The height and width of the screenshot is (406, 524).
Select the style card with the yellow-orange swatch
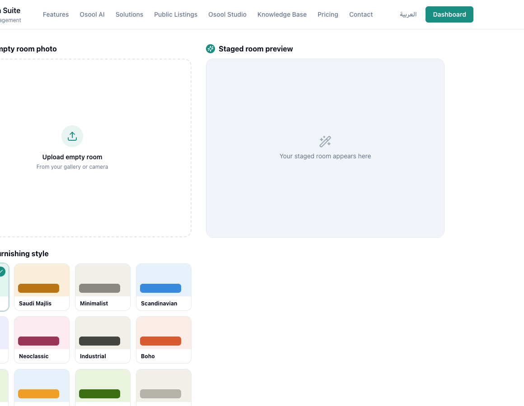pyautogui.click(x=42, y=388)
